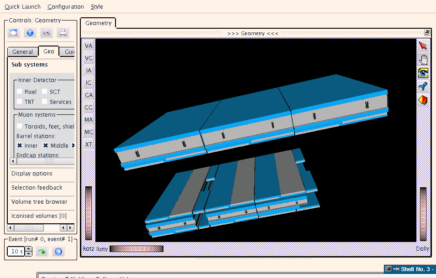Click the red-yellow cube draw style icon

[x=423, y=100]
